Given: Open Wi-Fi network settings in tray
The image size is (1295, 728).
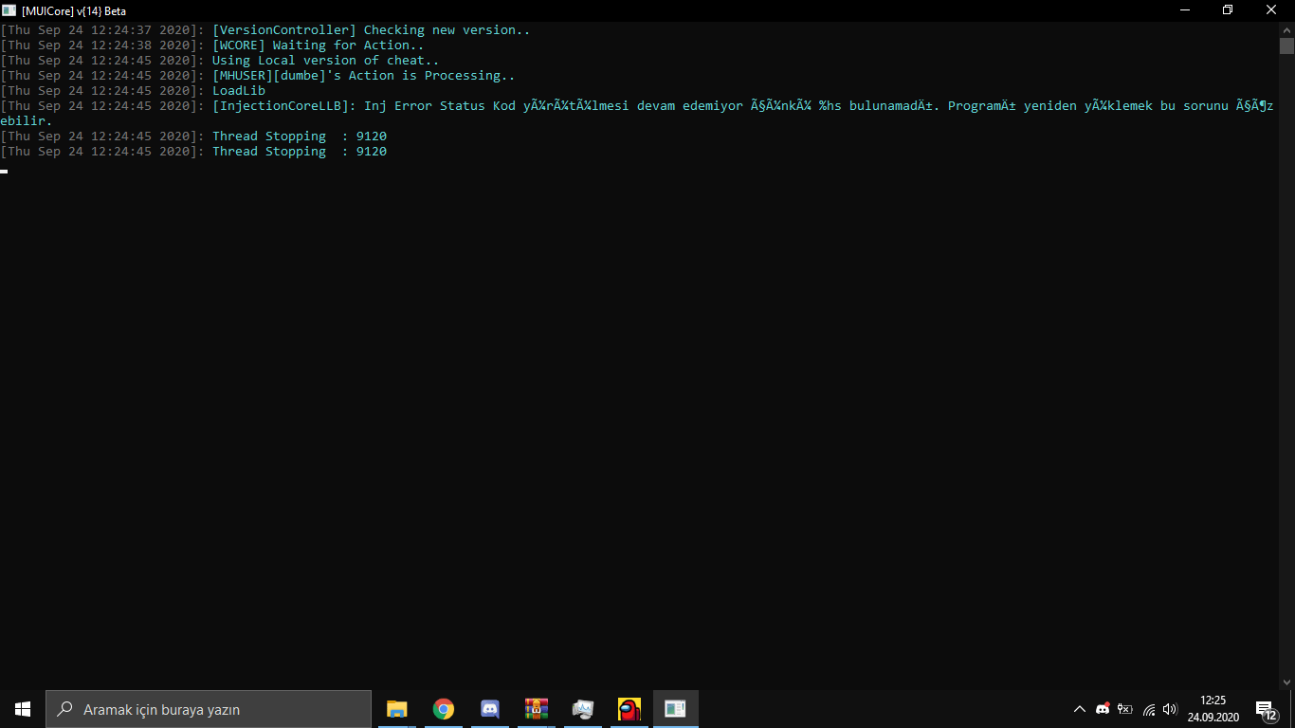Looking at the screenshot, I should (1148, 709).
